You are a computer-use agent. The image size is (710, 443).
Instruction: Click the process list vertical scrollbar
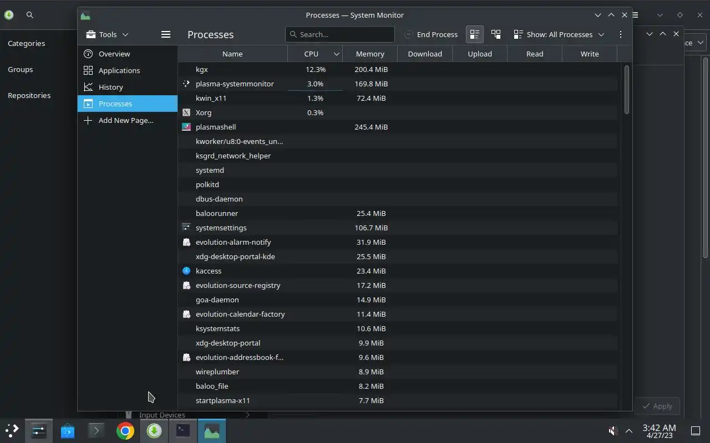tap(627, 90)
